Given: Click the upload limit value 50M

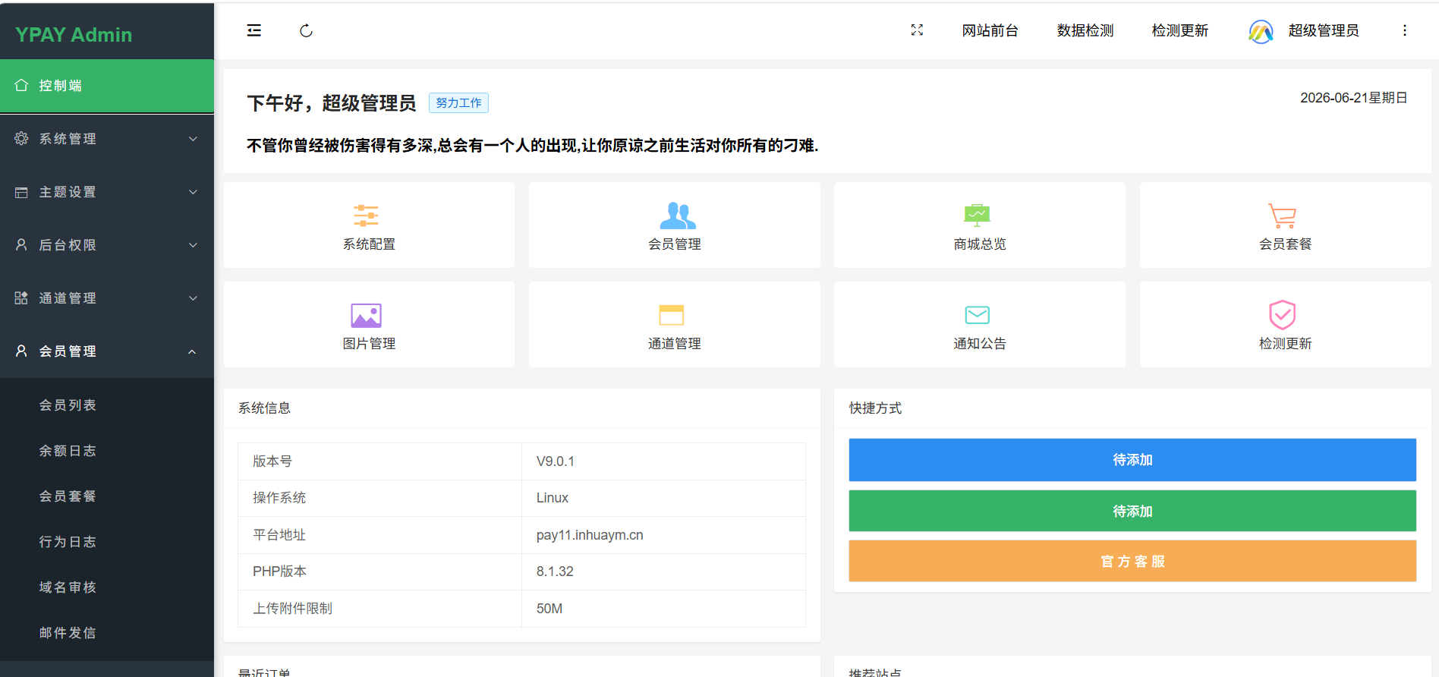Looking at the screenshot, I should (x=549, y=609).
